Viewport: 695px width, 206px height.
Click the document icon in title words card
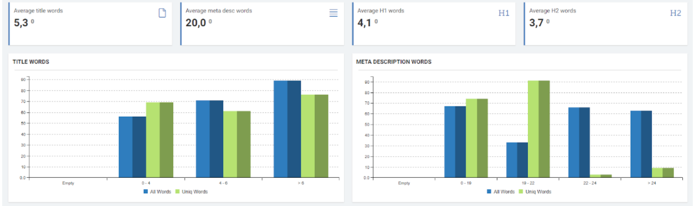click(x=162, y=13)
